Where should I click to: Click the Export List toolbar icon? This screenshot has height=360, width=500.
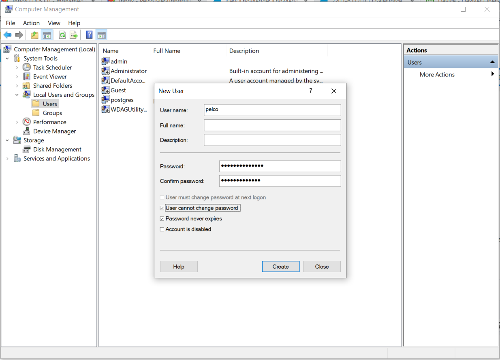73,35
